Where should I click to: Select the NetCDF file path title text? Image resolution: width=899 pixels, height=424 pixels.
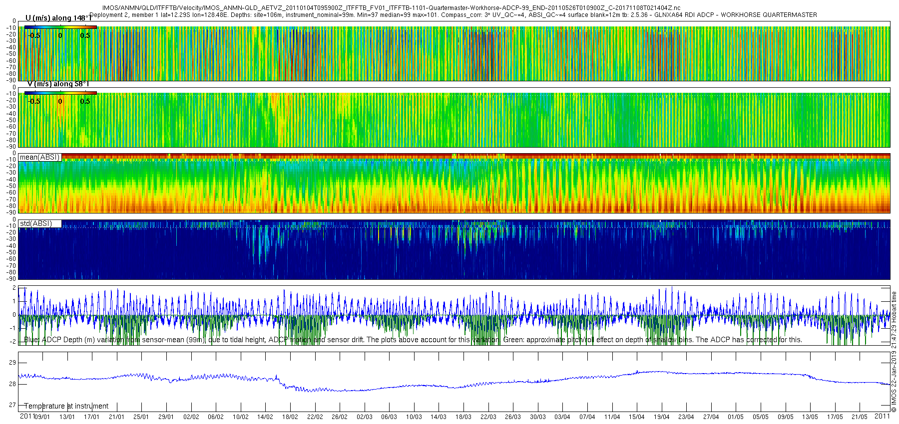(x=391, y=8)
